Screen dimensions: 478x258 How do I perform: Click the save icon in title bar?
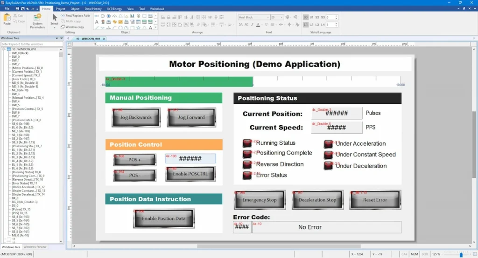click(x=17, y=8)
